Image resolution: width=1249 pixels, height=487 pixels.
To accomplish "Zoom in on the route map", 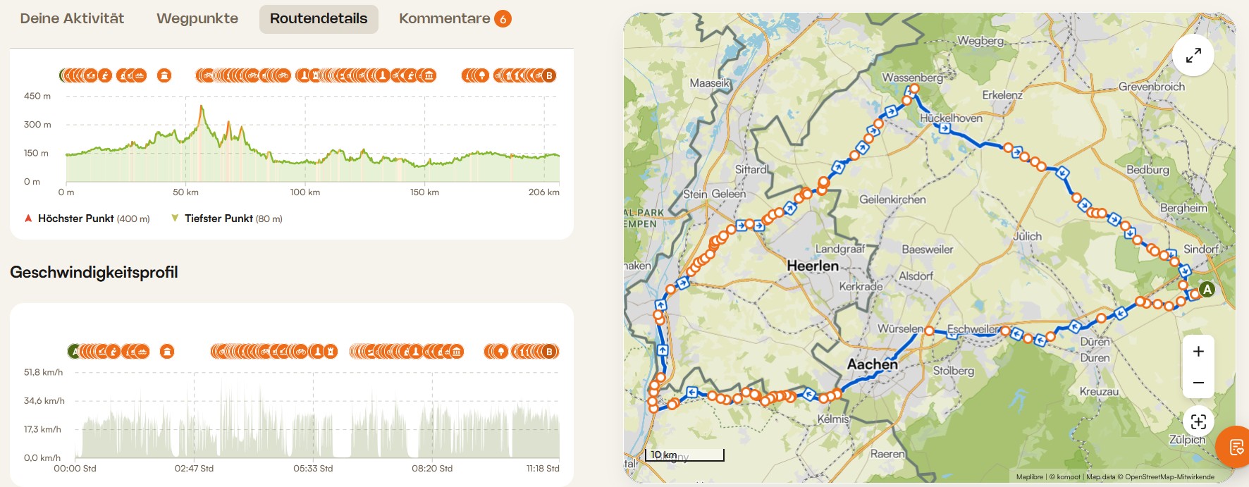I will [1198, 352].
